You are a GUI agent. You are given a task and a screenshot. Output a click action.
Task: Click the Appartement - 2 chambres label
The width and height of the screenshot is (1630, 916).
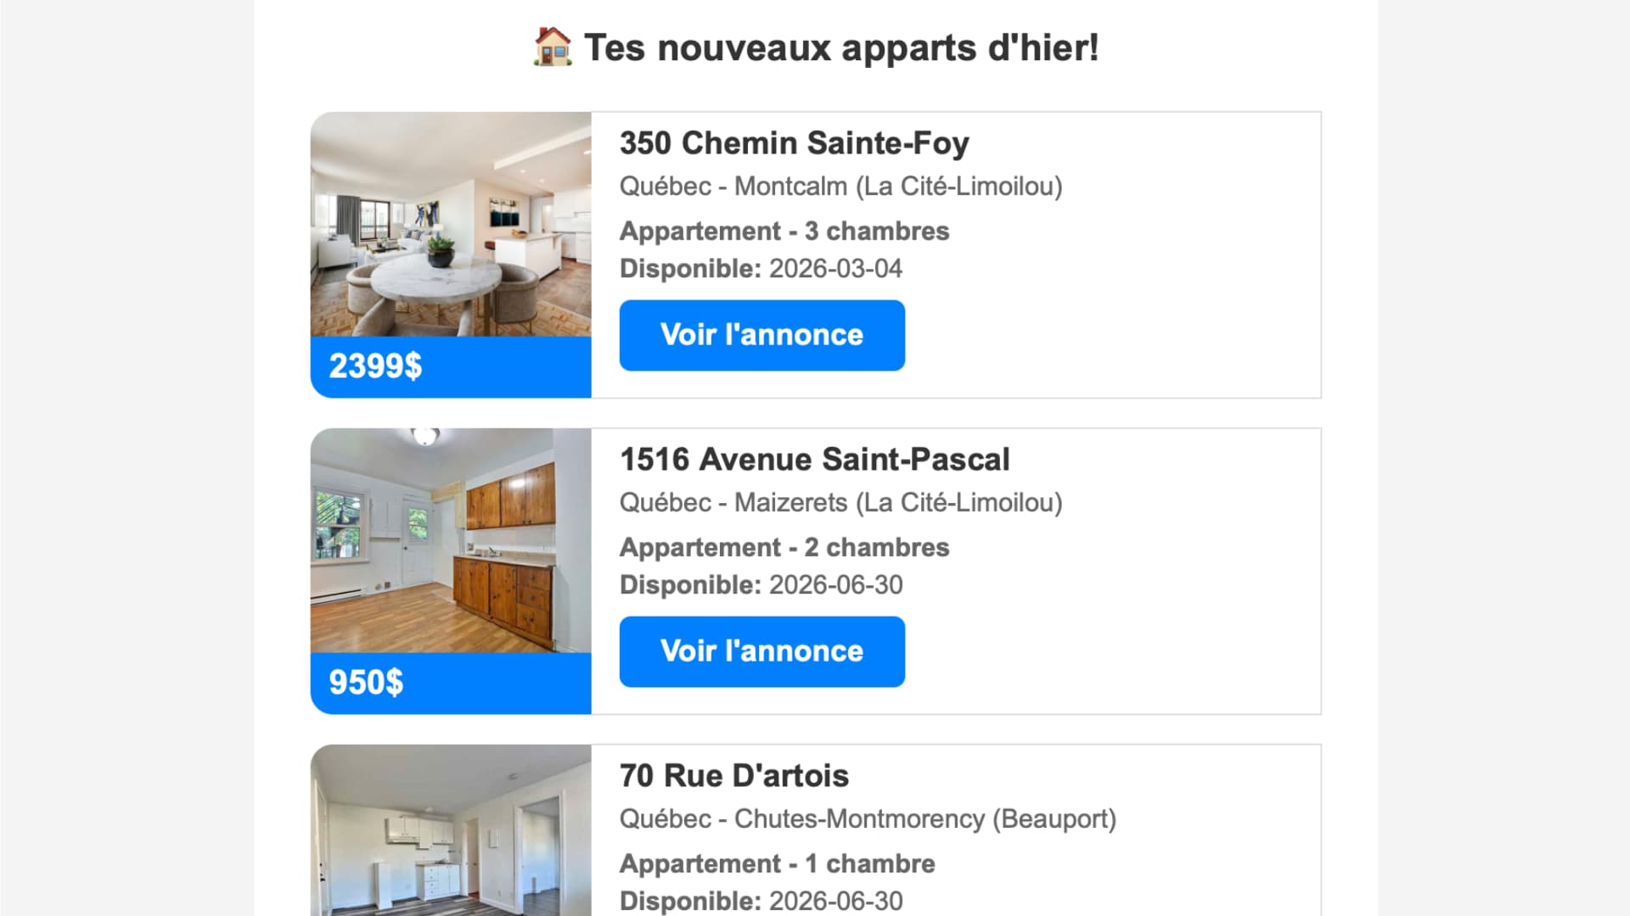click(784, 548)
